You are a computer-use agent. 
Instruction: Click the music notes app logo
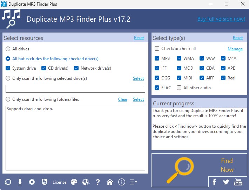click(x=11, y=19)
